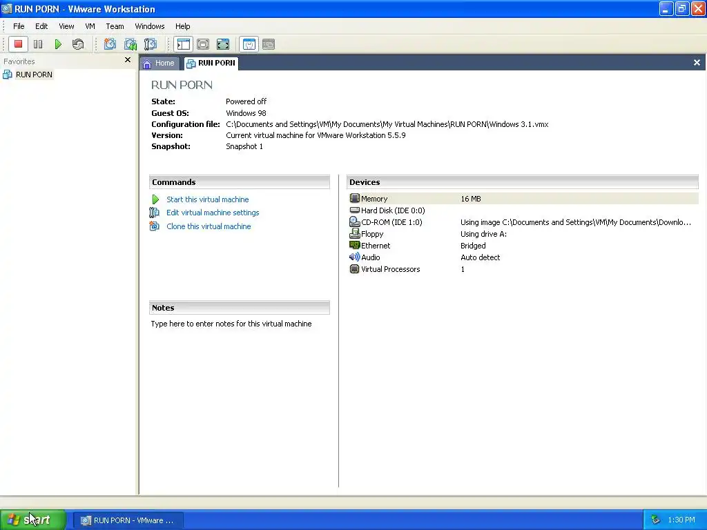Click the Suspend toolbar button
The image size is (707, 530).
coord(38,44)
